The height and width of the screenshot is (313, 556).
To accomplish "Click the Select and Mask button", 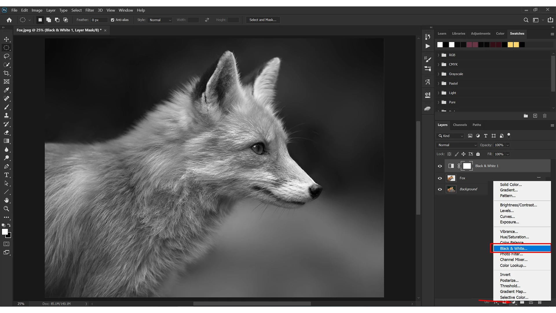I will pos(263,20).
